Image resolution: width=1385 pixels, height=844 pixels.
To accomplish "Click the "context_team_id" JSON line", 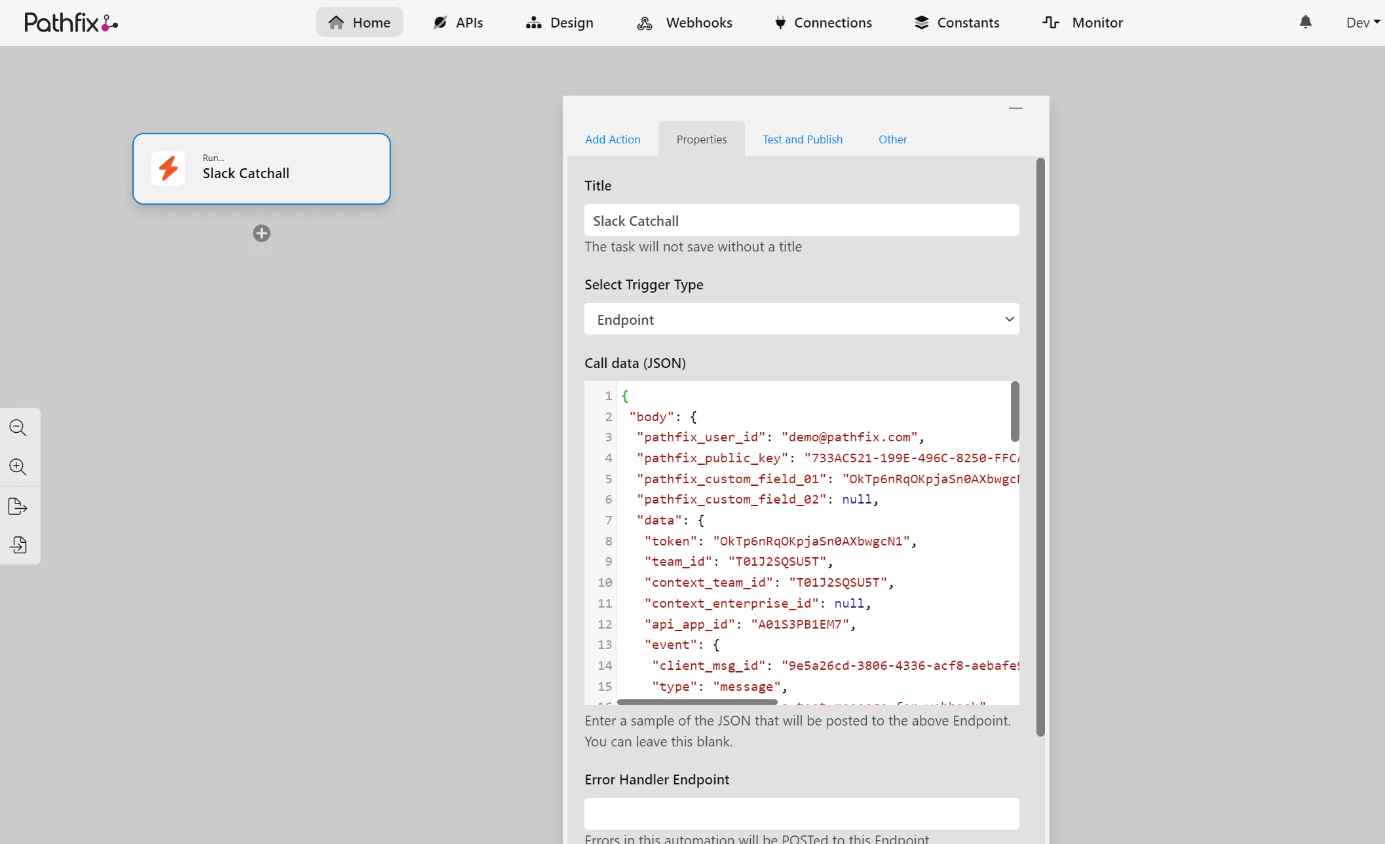I will pyautogui.click(x=769, y=582).
